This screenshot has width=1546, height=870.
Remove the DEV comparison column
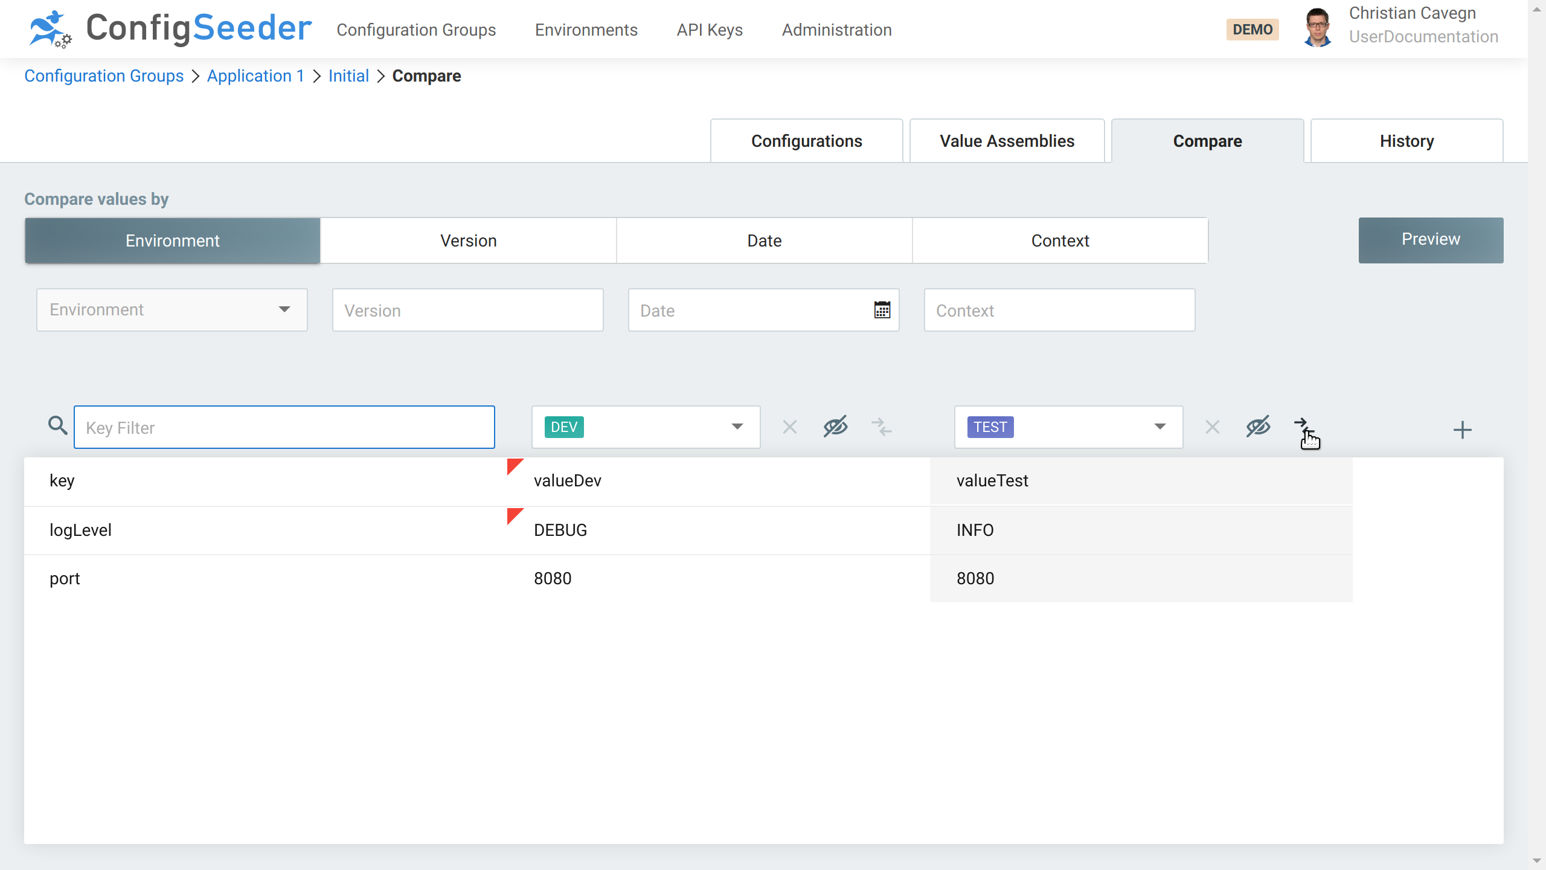(x=789, y=427)
